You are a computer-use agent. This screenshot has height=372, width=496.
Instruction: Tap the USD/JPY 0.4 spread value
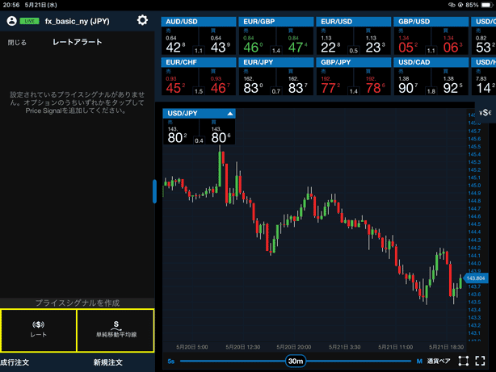[199, 140]
